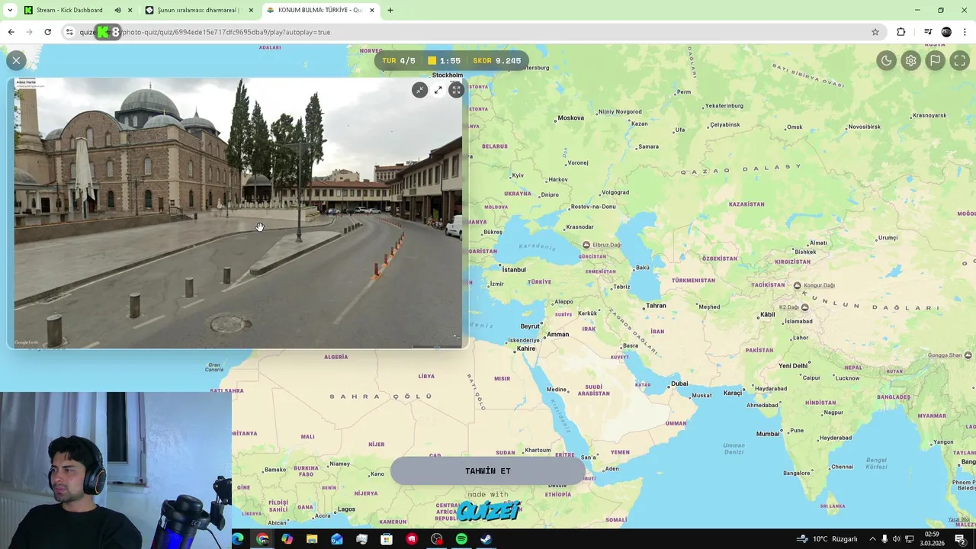Image resolution: width=976 pixels, height=549 pixels.
Task: Open the browser extensions puzzle icon
Action: (x=901, y=32)
